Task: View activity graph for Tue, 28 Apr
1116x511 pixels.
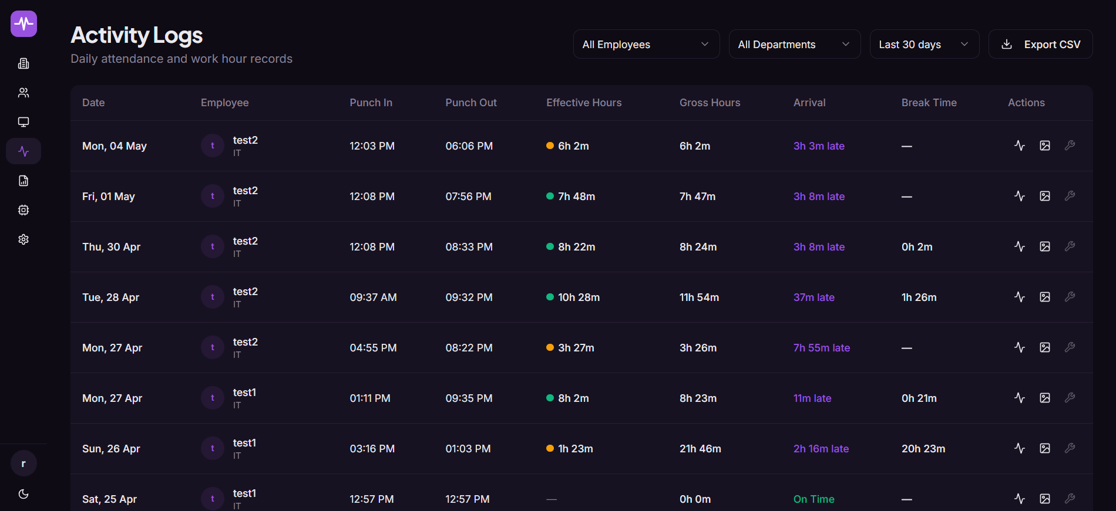Action: point(1020,297)
